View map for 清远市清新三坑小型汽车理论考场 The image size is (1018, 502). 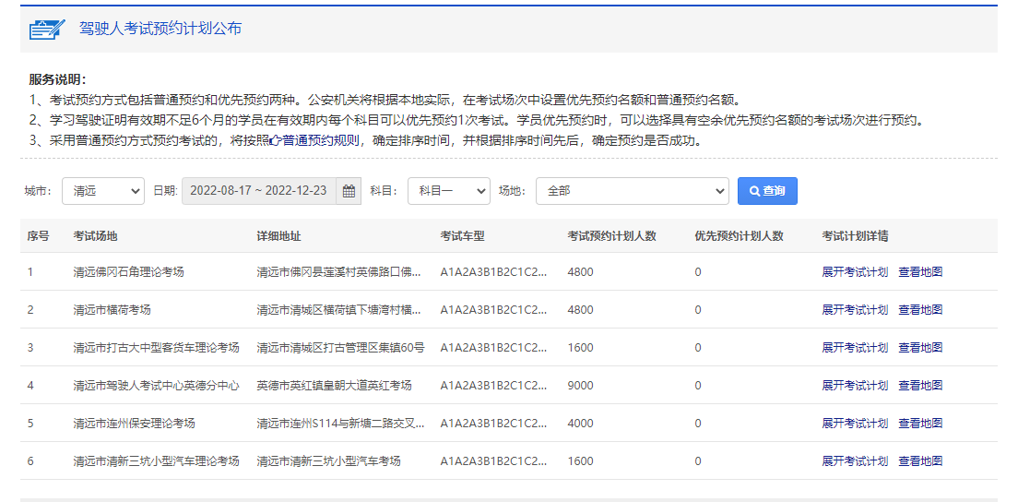[x=920, y=461]
